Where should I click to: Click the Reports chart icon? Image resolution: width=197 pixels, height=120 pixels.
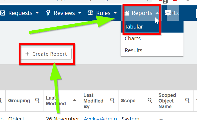(x=127, y=13)
